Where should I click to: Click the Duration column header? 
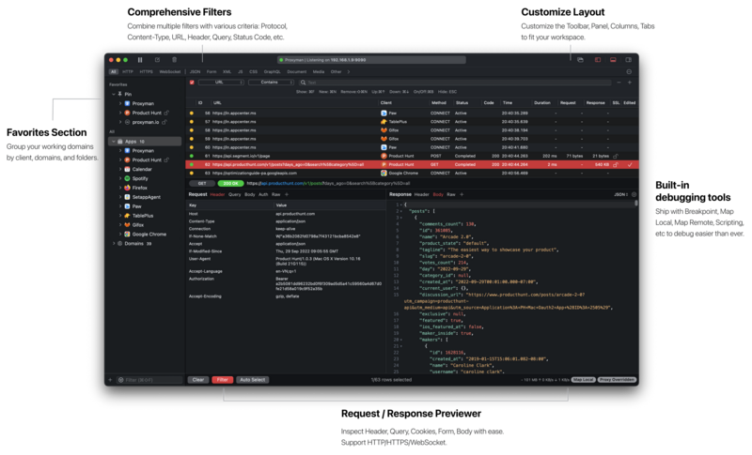[542, 103]
